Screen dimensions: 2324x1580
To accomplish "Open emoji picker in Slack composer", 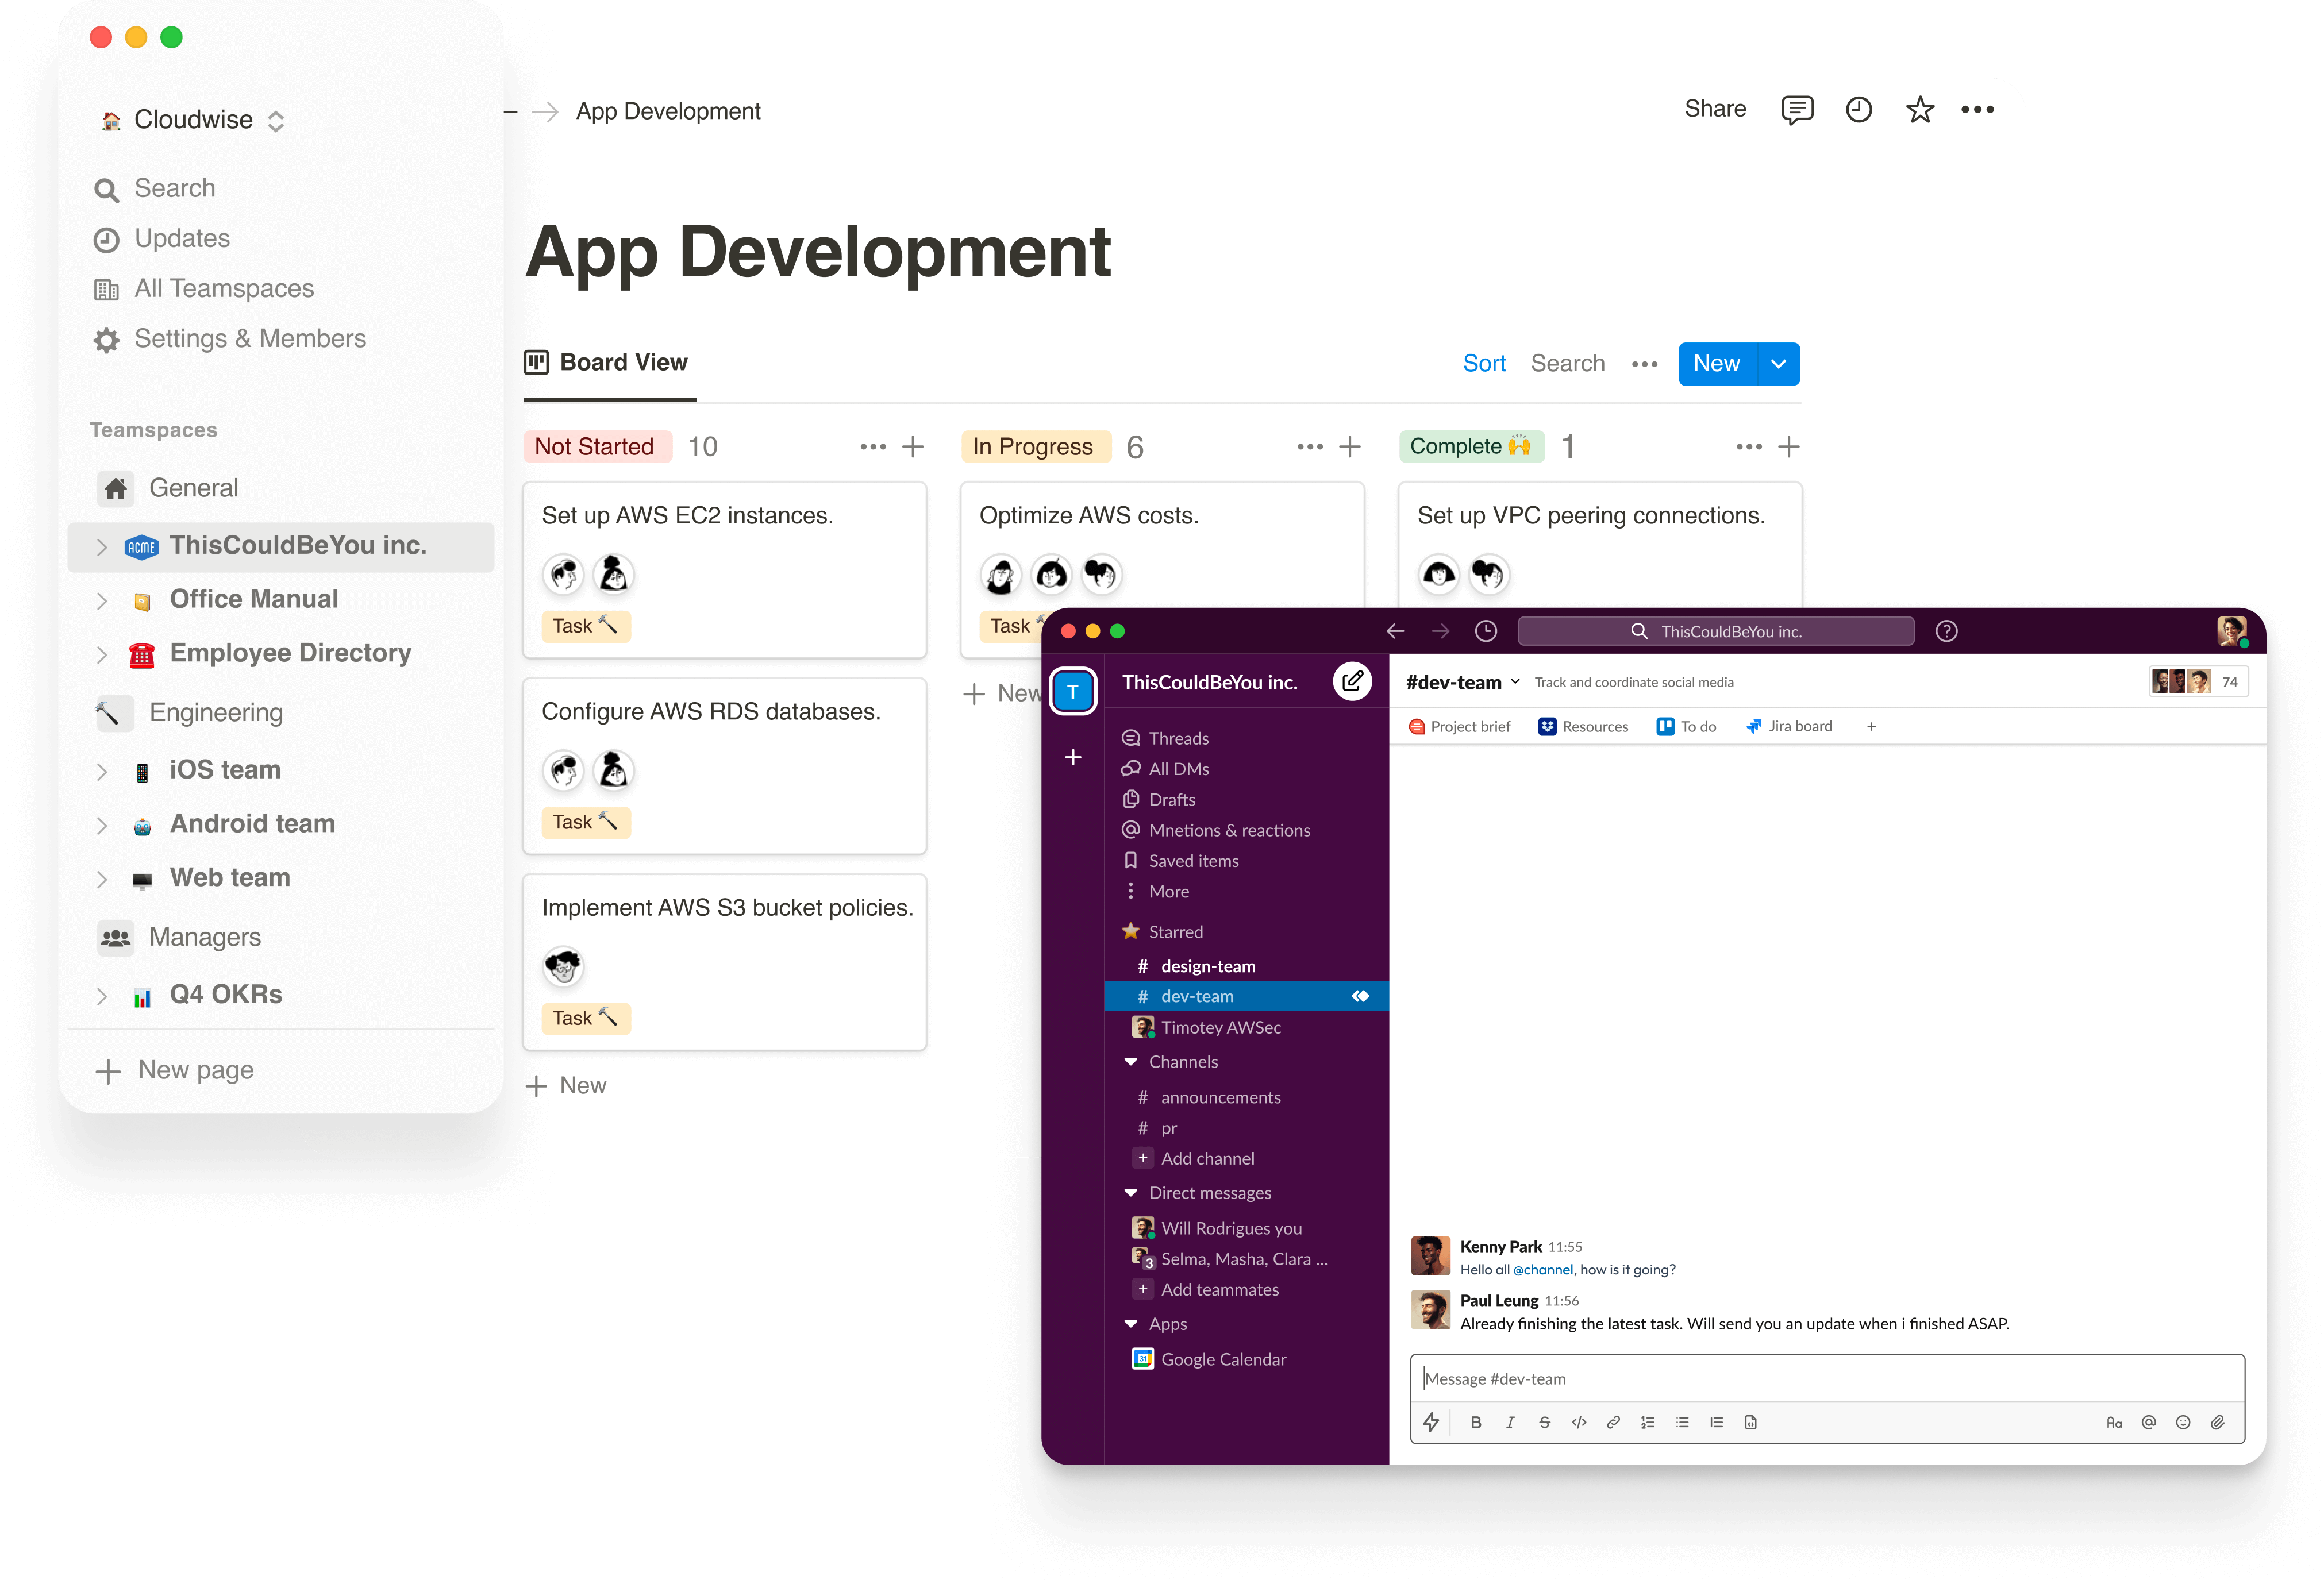I will pos(2183,1422).
